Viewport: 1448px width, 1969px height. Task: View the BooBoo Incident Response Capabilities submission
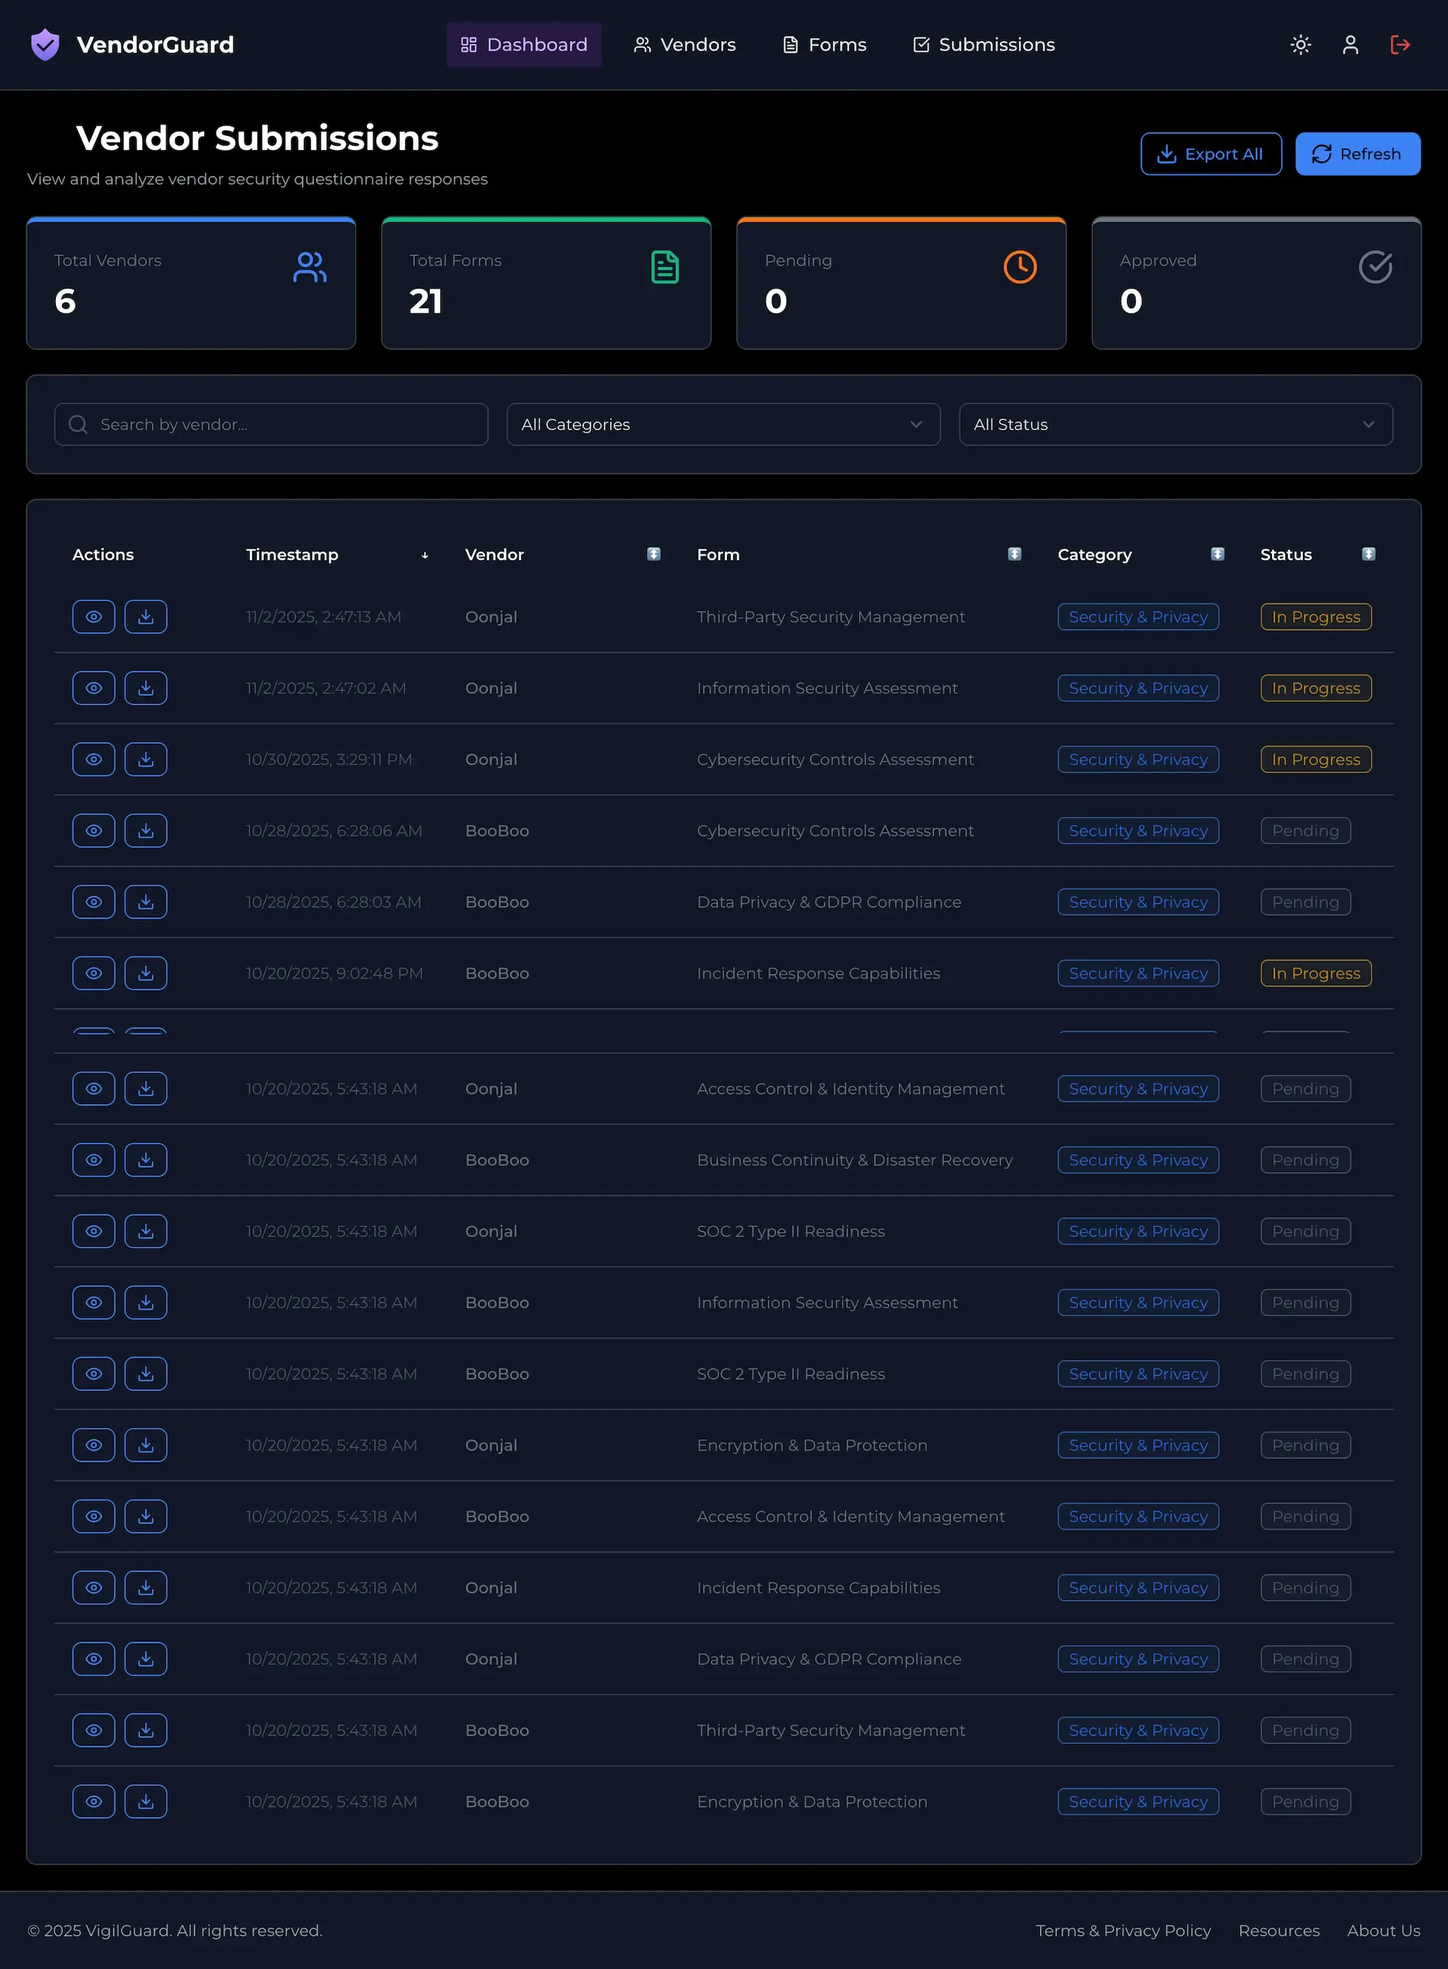[x=94, y=973]
